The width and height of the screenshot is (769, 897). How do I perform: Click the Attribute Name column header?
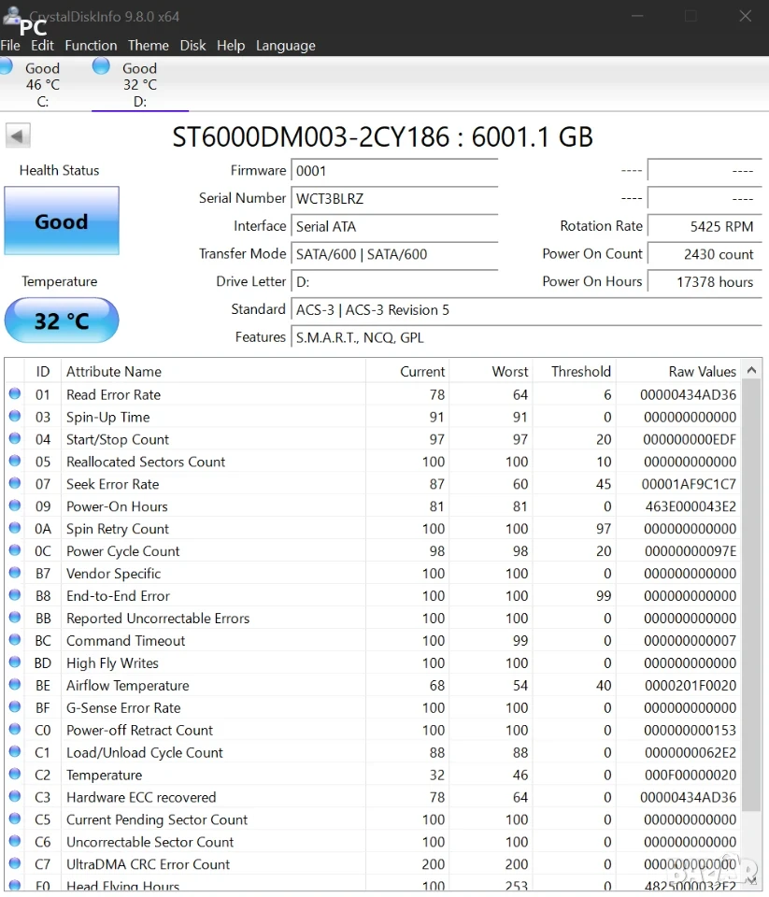click(213, 372)
